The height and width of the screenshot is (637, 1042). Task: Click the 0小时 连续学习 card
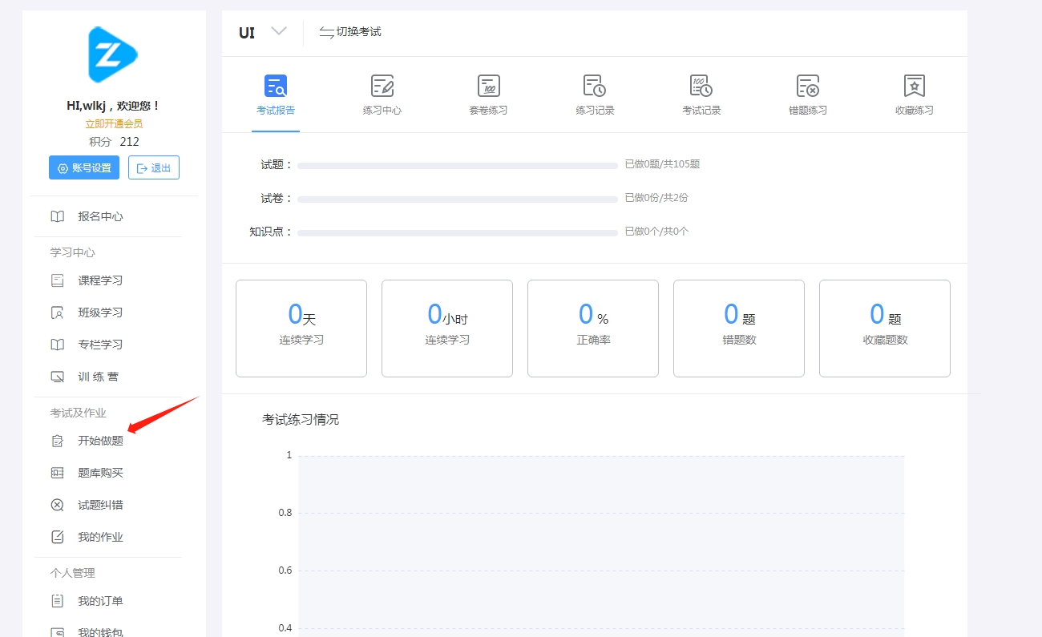pyautogui.click(x=447, y=329)
